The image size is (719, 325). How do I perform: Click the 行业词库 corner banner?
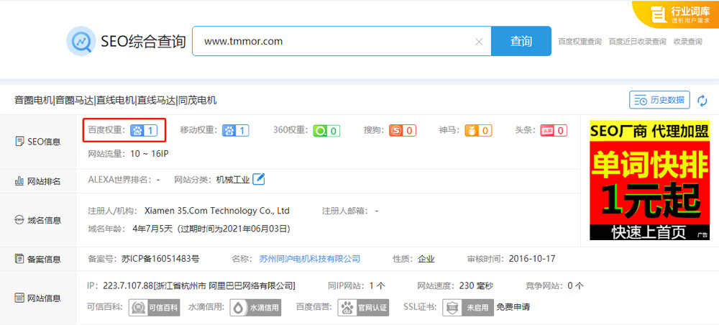click(676, 14)
